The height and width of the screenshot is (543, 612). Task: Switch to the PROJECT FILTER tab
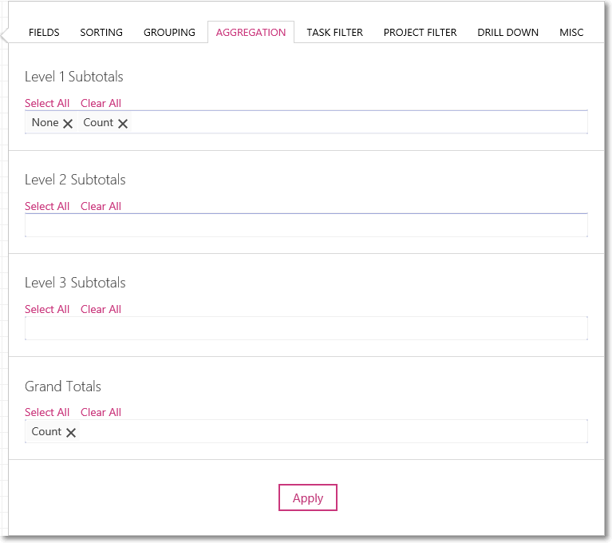pos(420,33)
